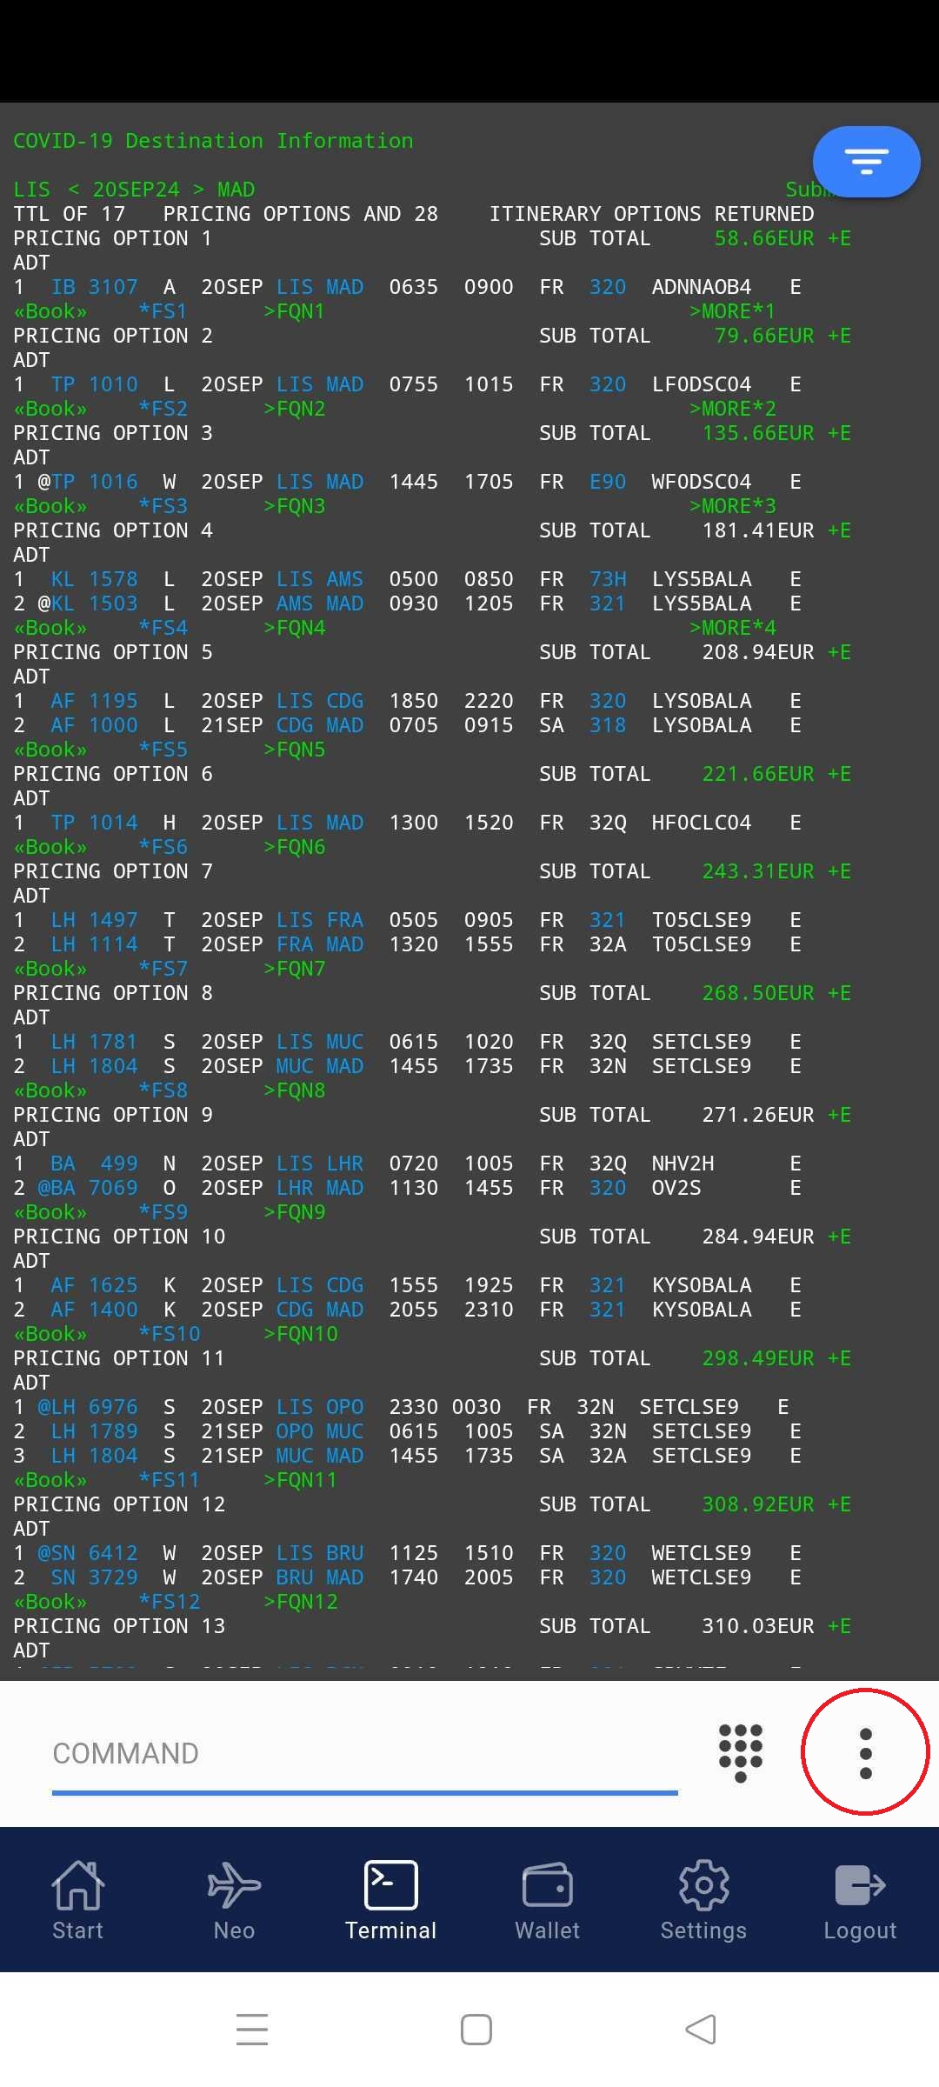Open the three-dot more options menu
This screenshot has height=2087, width=939.
865,1753
